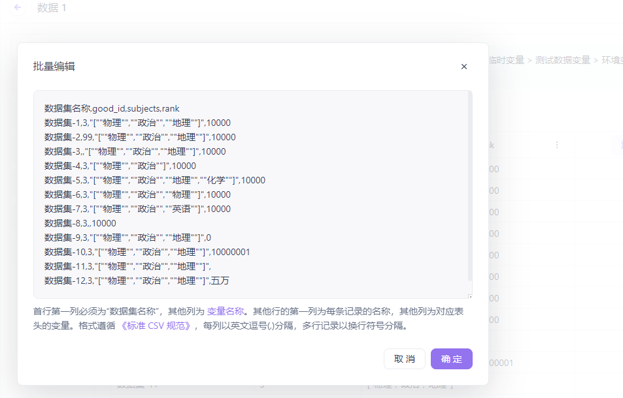
Task: Close the 批量编辑 dialog with X
Action: [x=464, y=67]
